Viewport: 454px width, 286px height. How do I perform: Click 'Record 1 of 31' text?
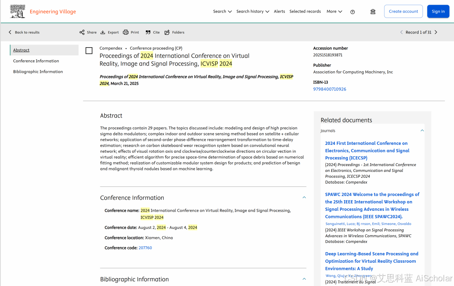click(418, 32)
